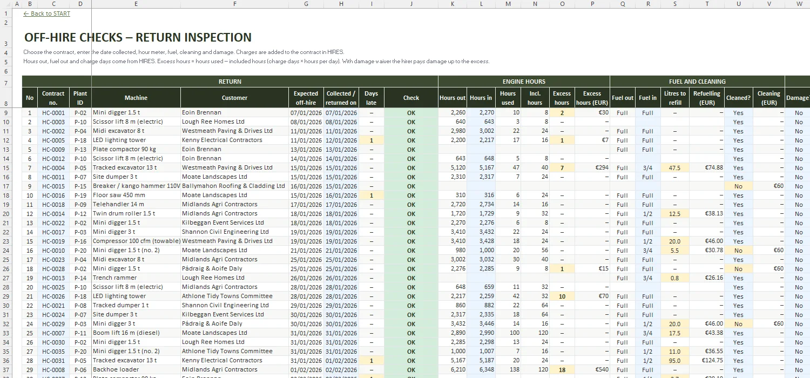This screenshot has width=810, height=378.
Task: Select the Breaker / kango hammer 110V cell
Action: pos(136,186)
